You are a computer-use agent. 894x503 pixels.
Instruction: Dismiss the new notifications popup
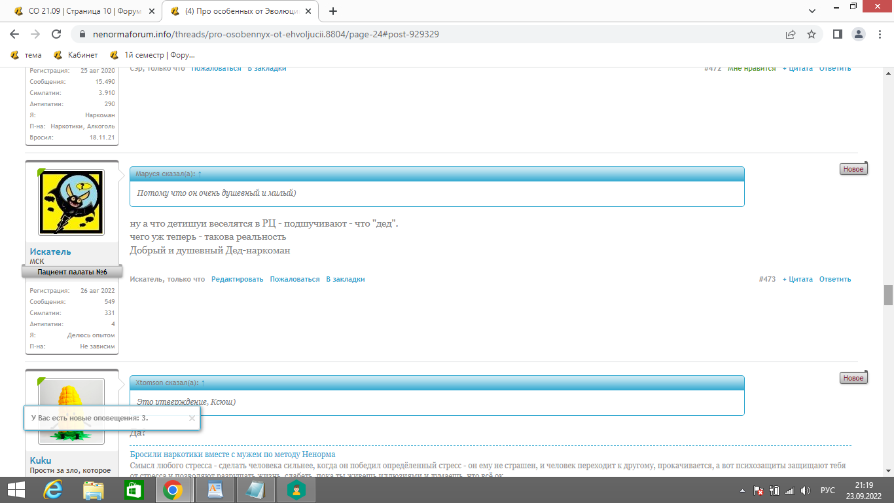click(x=192, y=418)
